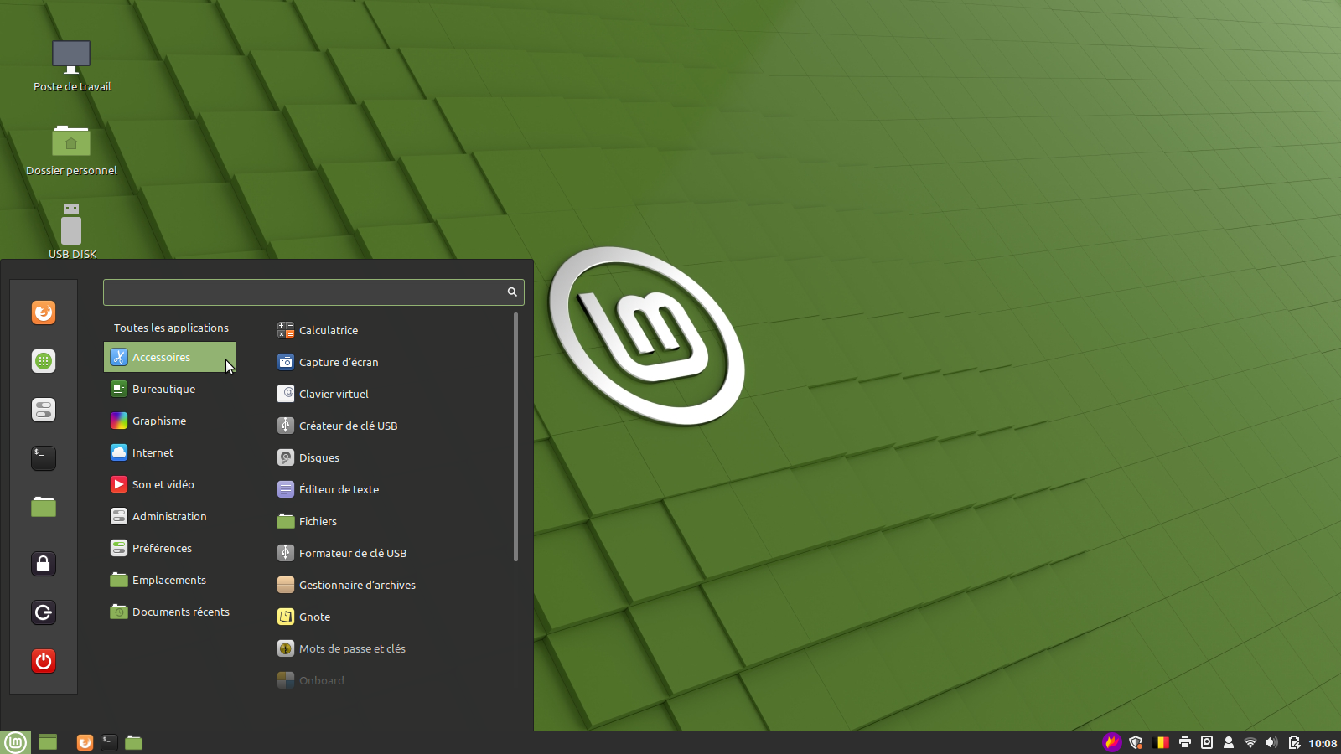This screenshot has height=754, width=1341.
Task: Select the Bureautique category
Action: point(163,389)
